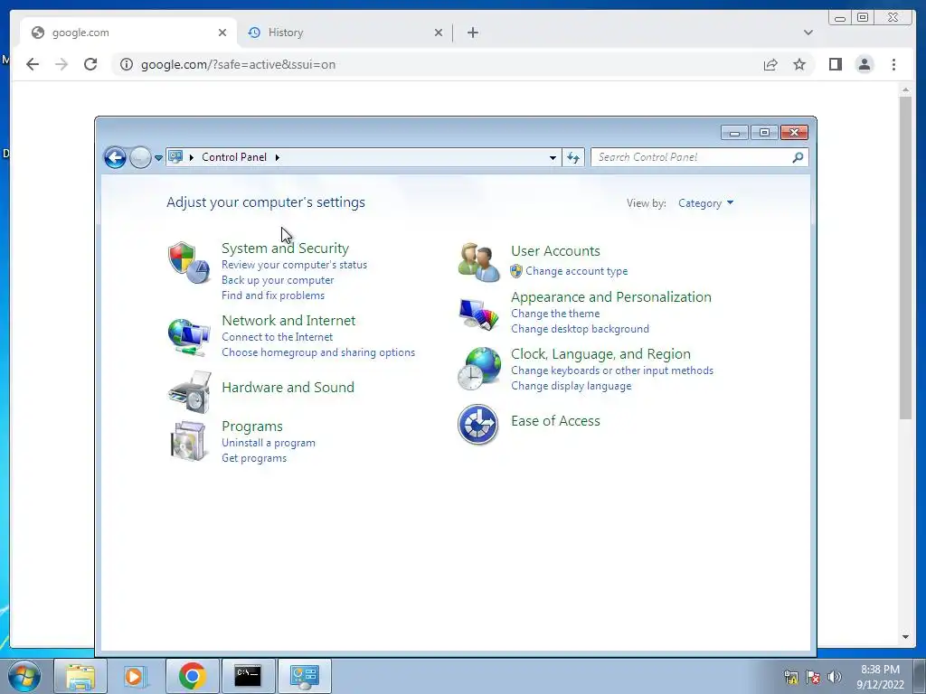This screenshot has height=694, width=926.
Task: Expand Control Panel address history dropdown
Action: point(553,157)
